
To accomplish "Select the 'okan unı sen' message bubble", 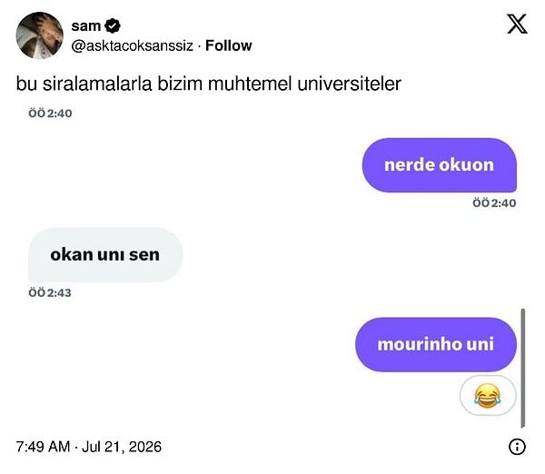I will pyautogui.click(x=105, y=255).
